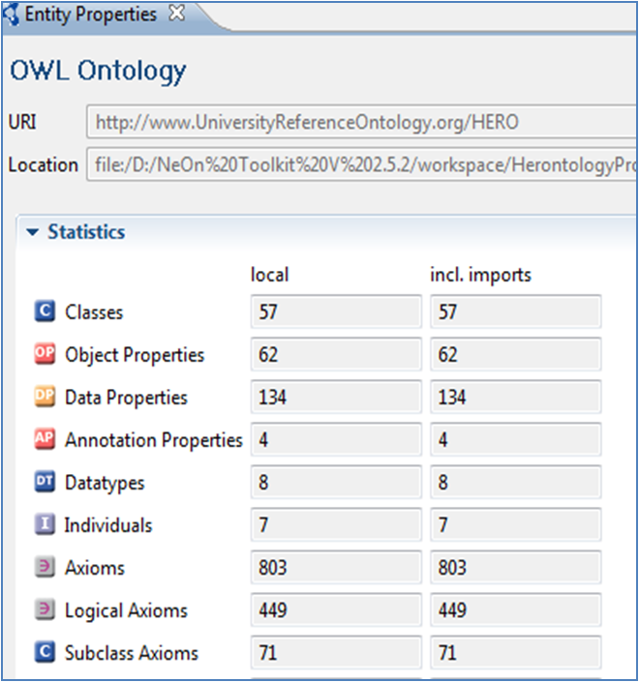Screen dimensions: 639x682
Task: Click the Entity Properties tab icon
Action: [11, 15]
